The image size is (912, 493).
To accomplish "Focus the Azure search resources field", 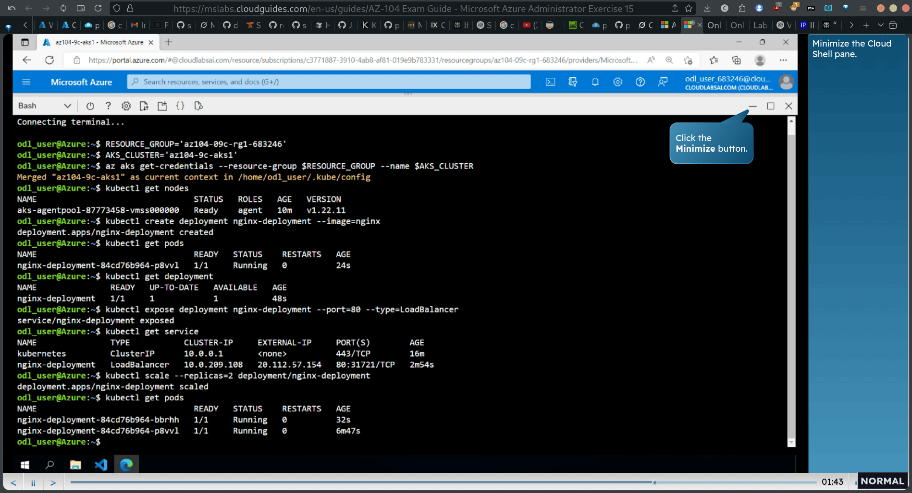I will point(329,82).
